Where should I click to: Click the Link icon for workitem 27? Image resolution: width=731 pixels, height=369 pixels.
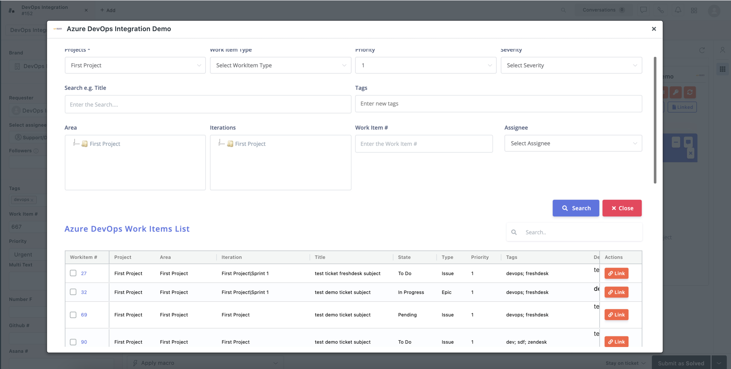coord(617,273)
